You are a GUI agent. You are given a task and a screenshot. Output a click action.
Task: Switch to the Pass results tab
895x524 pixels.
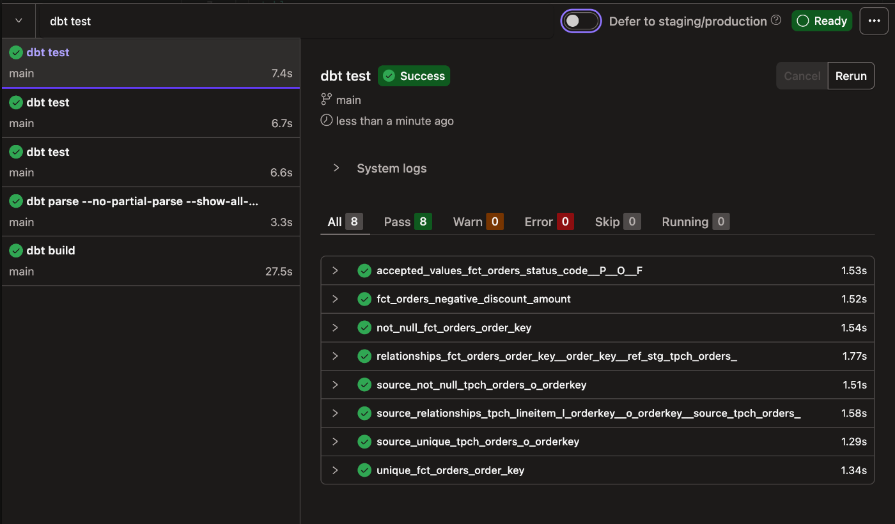tap(408, 222)
